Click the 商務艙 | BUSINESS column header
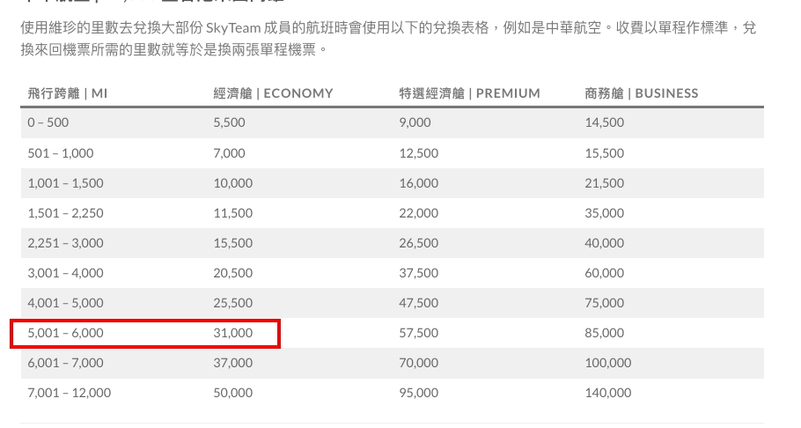 point(642,93)
